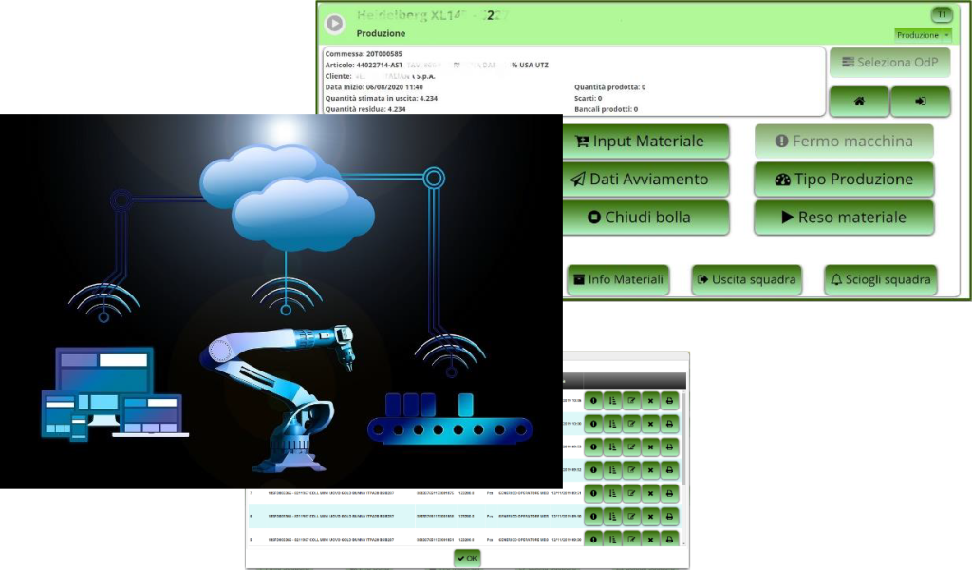
Task: Click the sort icon in first table row
Action: tap(612, 401)
